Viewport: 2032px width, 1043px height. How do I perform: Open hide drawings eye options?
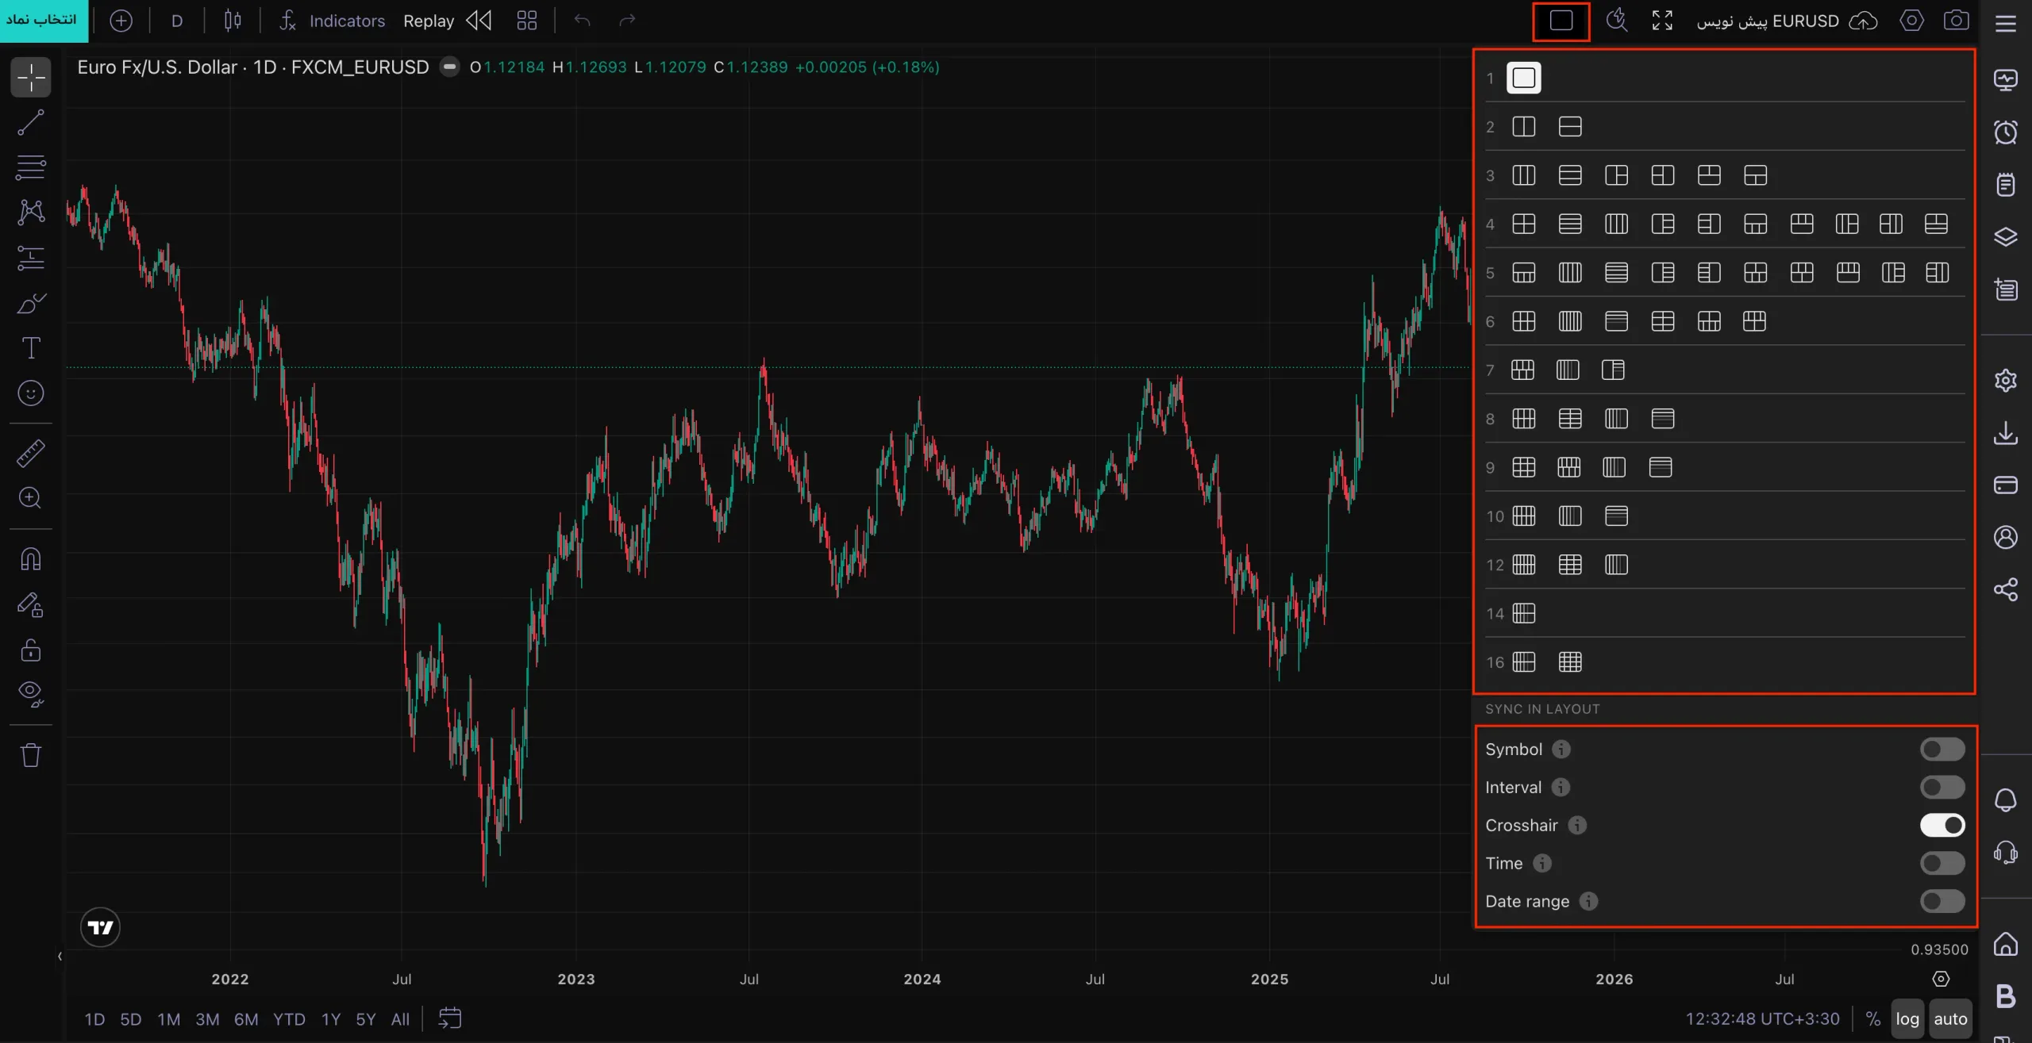pos(31,695)
